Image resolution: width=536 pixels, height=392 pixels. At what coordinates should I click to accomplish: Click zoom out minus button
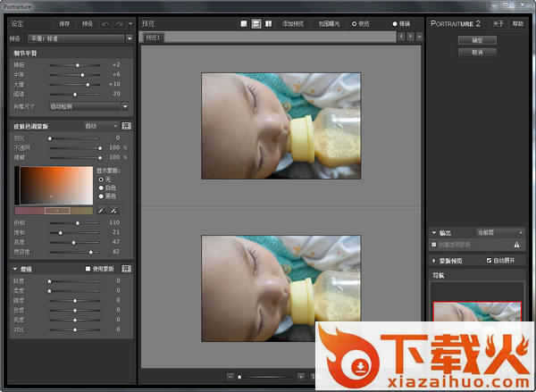(x=229, y=377)
